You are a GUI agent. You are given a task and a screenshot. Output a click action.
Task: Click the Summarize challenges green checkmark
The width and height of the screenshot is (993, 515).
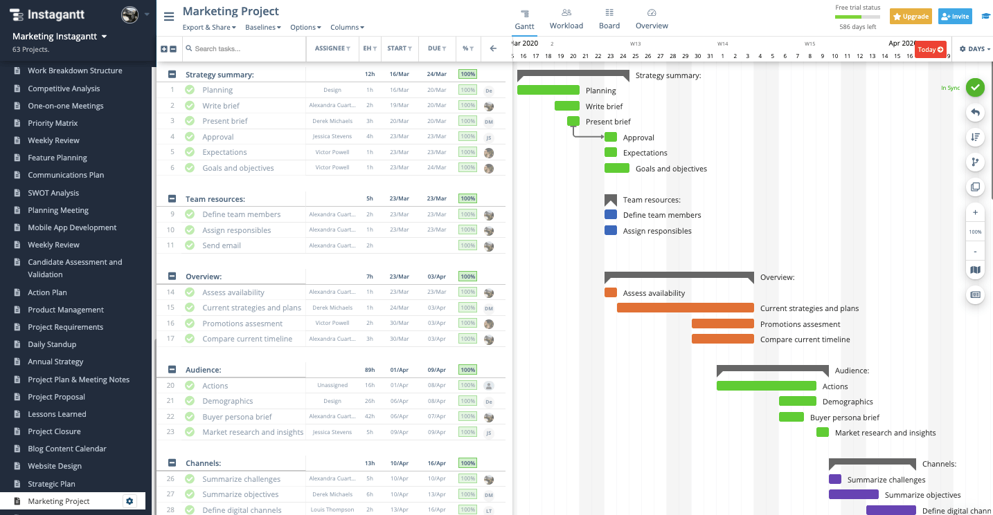[190, 478]
